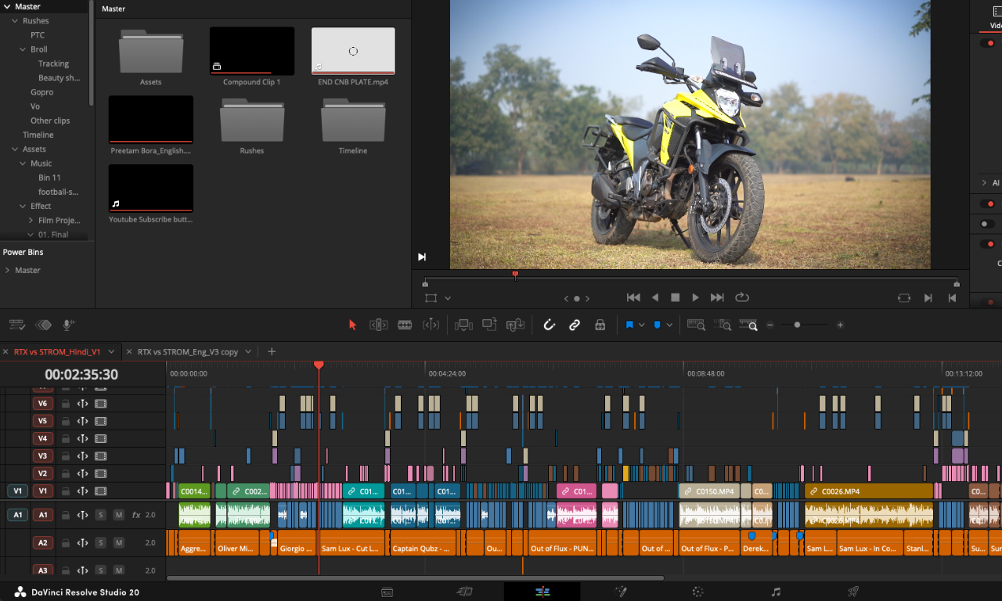
Task: Toggle the magnet Snapping icon
Action: click(549, 325)
